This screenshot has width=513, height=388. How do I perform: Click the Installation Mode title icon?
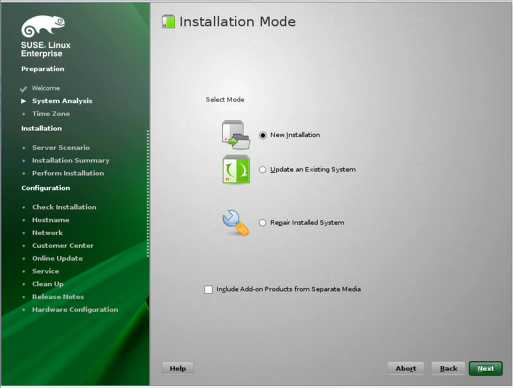click(168, 22)
